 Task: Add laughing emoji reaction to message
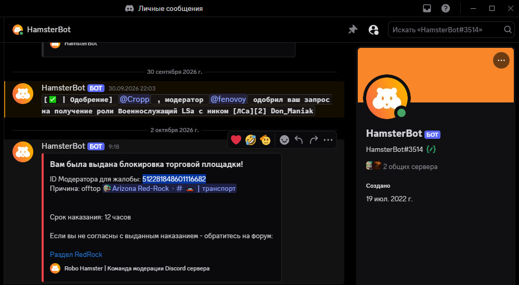point(251,140)
